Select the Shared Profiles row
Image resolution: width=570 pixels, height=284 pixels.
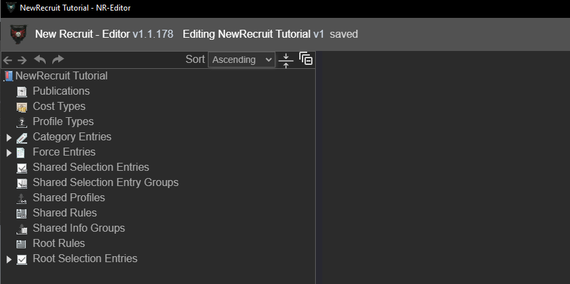click(x=69, y=198)
